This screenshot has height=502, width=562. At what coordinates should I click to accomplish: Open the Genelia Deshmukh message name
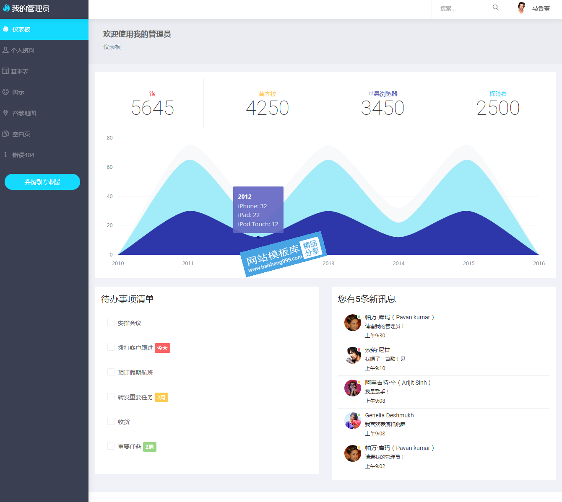[389, 415]
